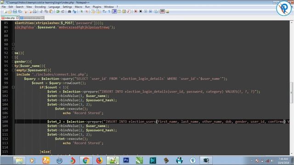Click the Close document toolbar icon
The width and height of the screenshot is (294, 165).
point(26,11)
